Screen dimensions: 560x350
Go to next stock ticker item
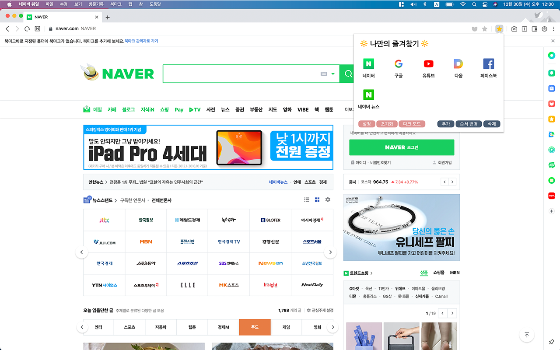(452, 182)
